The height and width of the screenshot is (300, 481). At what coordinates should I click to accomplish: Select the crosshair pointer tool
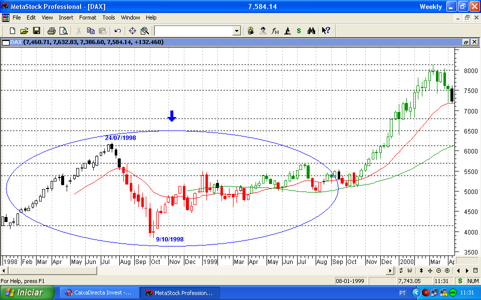(132, 30)
